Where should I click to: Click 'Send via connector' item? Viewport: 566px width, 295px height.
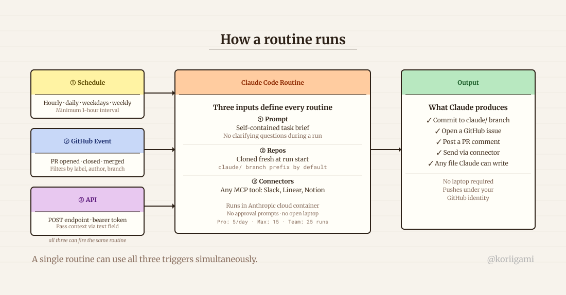(x=468, y=153)
